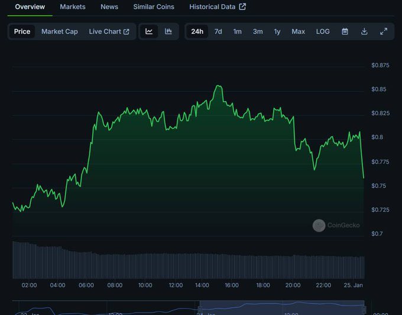Image resolution: width=402 pixels, height=315 pixels.
Task: Select the line chart icon
Action: [x=149, y=31]
